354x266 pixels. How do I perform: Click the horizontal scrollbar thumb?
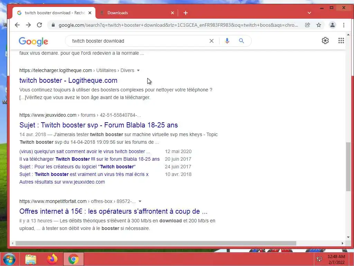pos(156,243)
